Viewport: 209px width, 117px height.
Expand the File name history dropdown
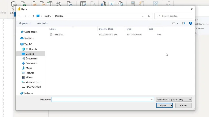point(152,100)
